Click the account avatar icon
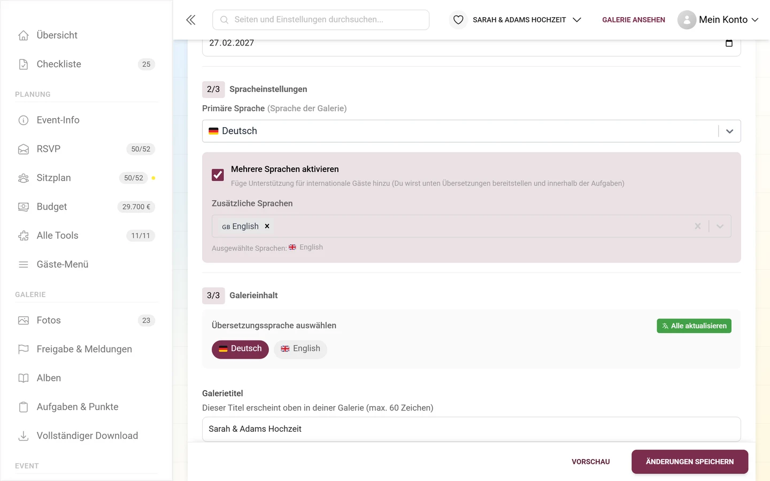 pos(687,20)
